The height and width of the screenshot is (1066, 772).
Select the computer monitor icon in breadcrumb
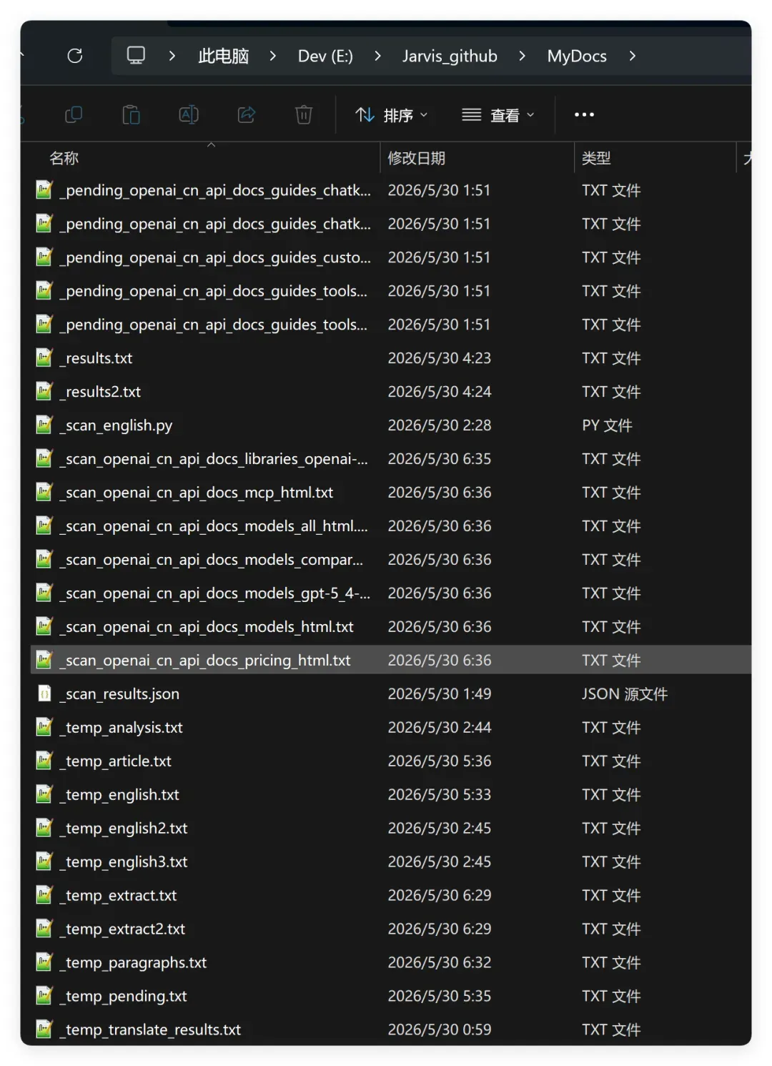(136, 56)
